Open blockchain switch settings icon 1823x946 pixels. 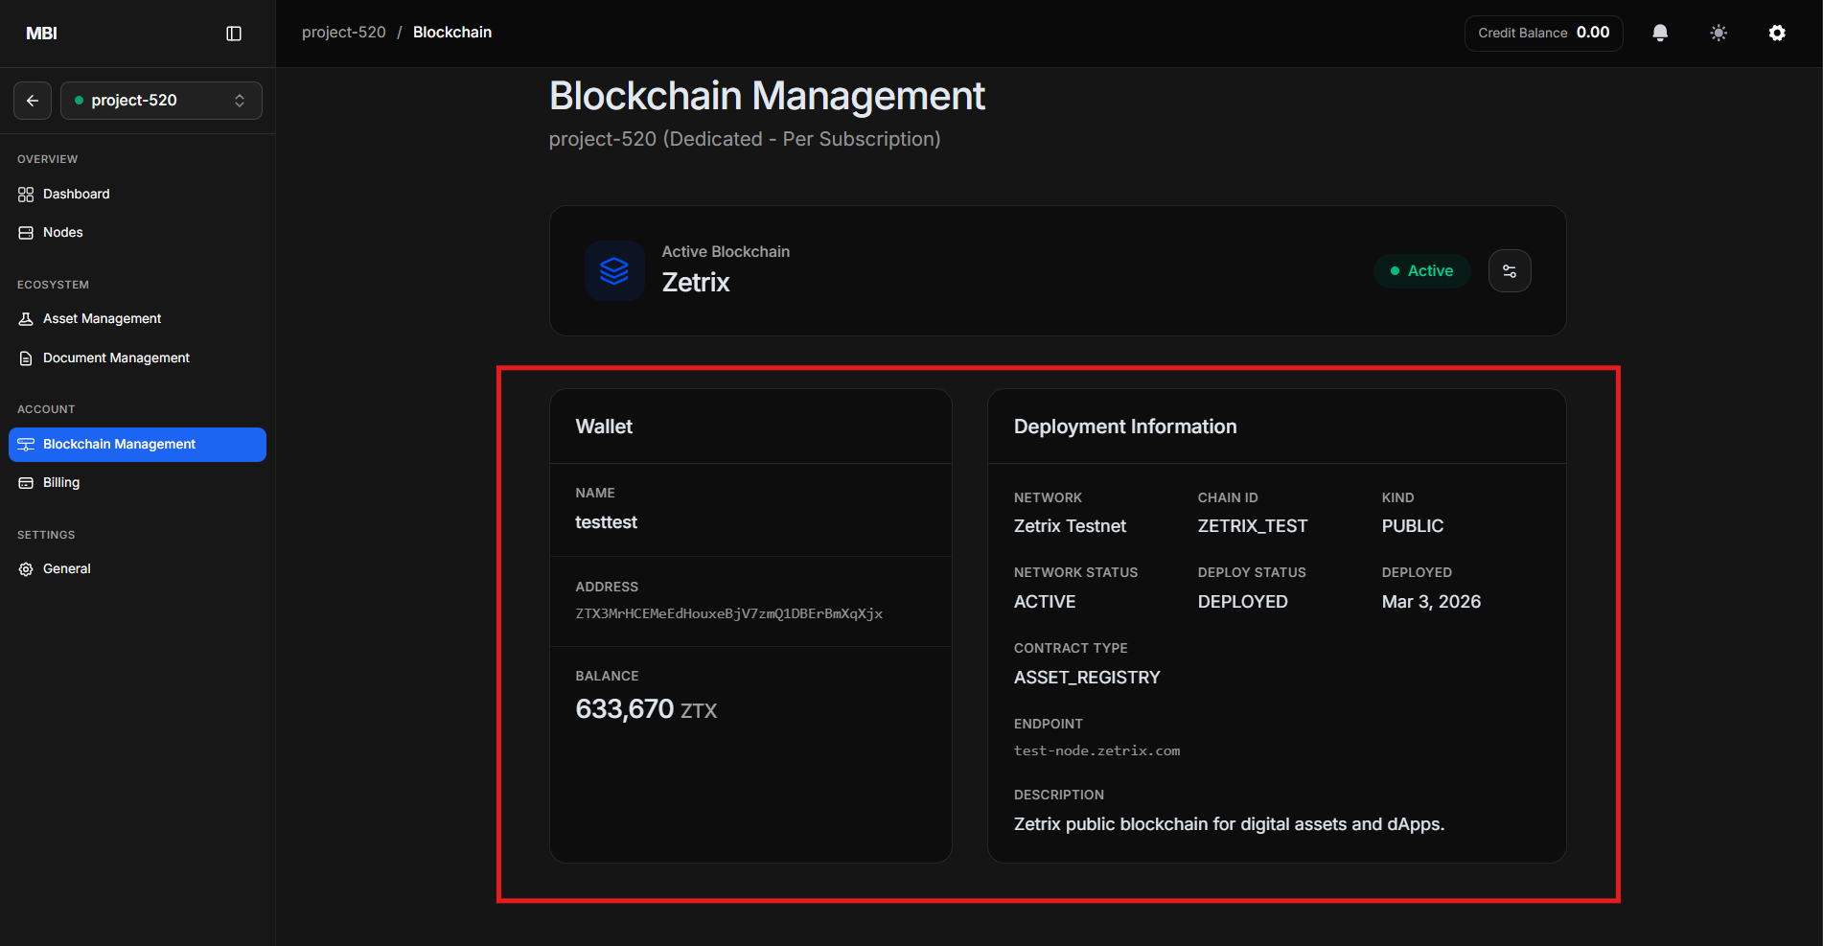click(1510, 271)
